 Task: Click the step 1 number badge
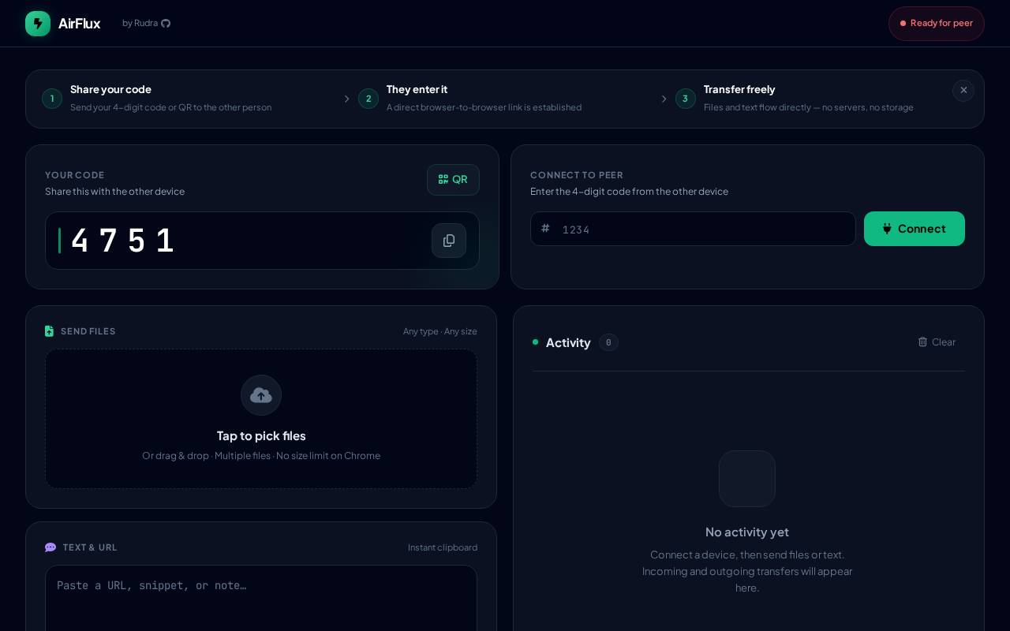tap(52, 99)
